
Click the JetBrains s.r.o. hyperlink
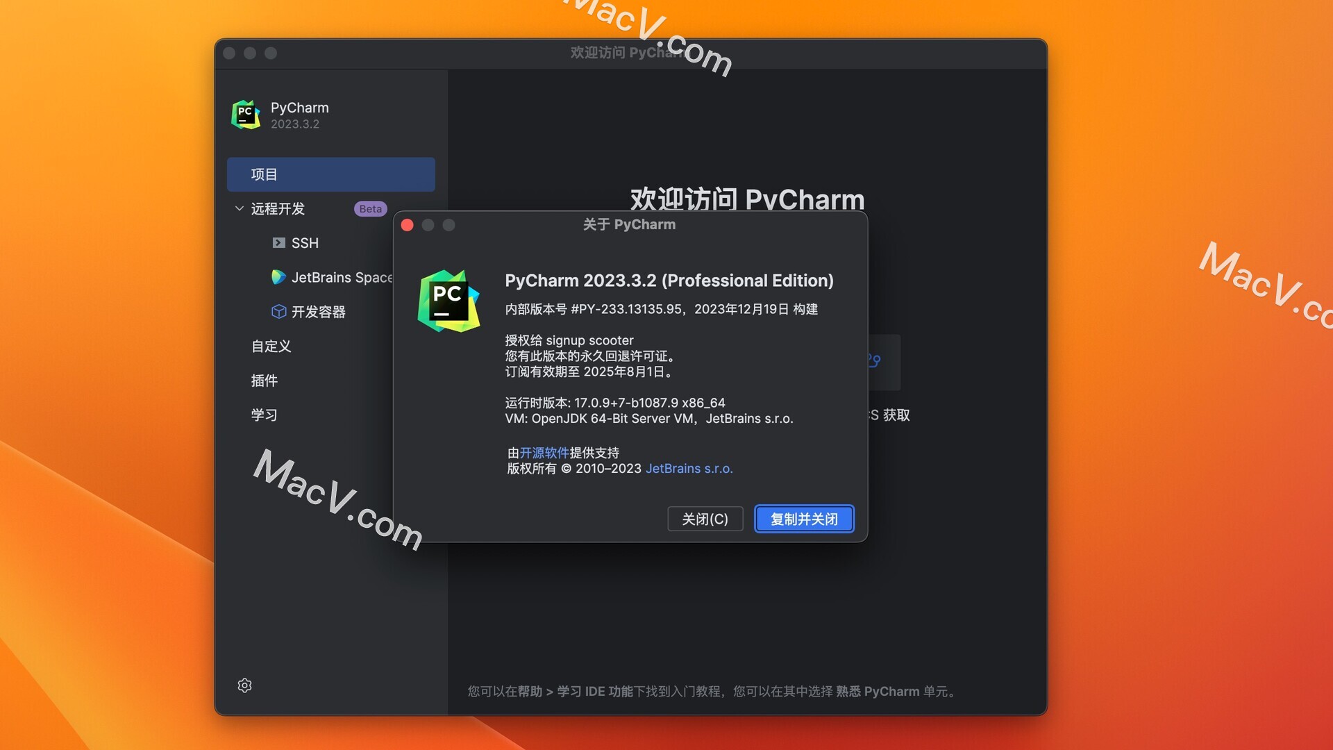689,468
